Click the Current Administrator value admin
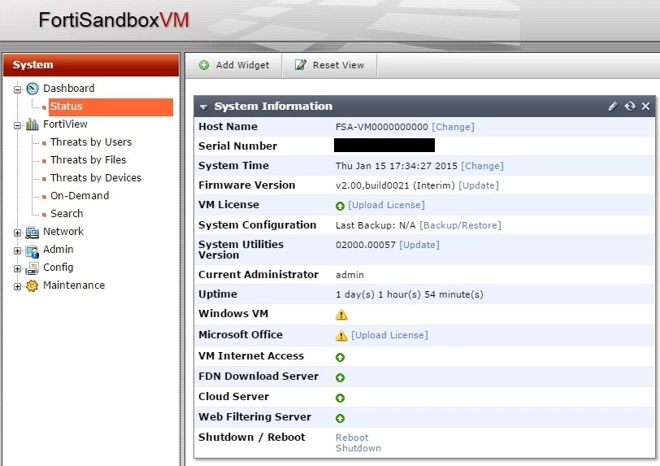 point(350,275)
